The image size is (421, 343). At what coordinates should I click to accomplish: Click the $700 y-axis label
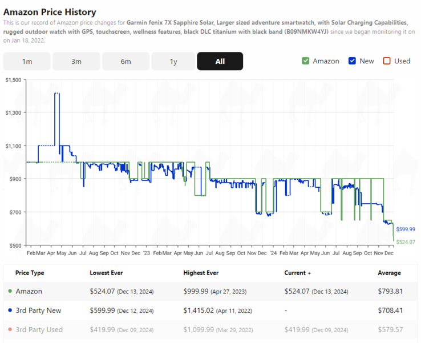15,212
